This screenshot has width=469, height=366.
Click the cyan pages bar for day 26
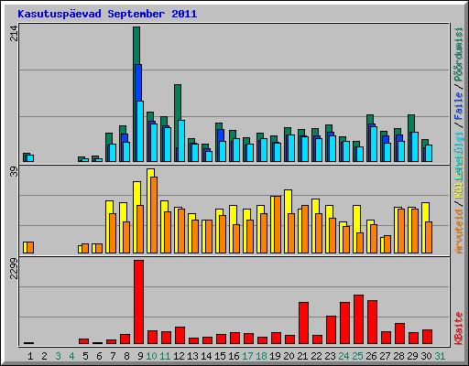(x=374, y=144)
